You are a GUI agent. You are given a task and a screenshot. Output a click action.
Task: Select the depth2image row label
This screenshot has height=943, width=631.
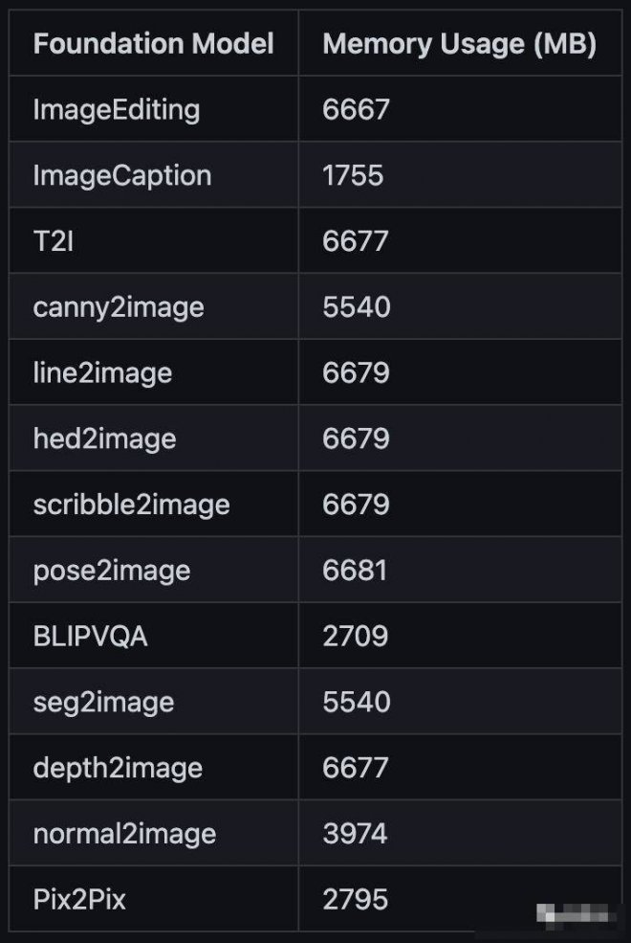click(x=118, y=768)
